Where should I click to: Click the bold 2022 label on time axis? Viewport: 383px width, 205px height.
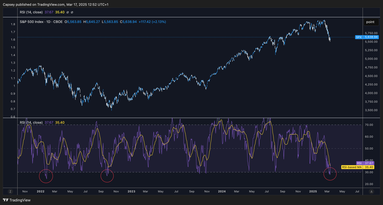(41, 191)
